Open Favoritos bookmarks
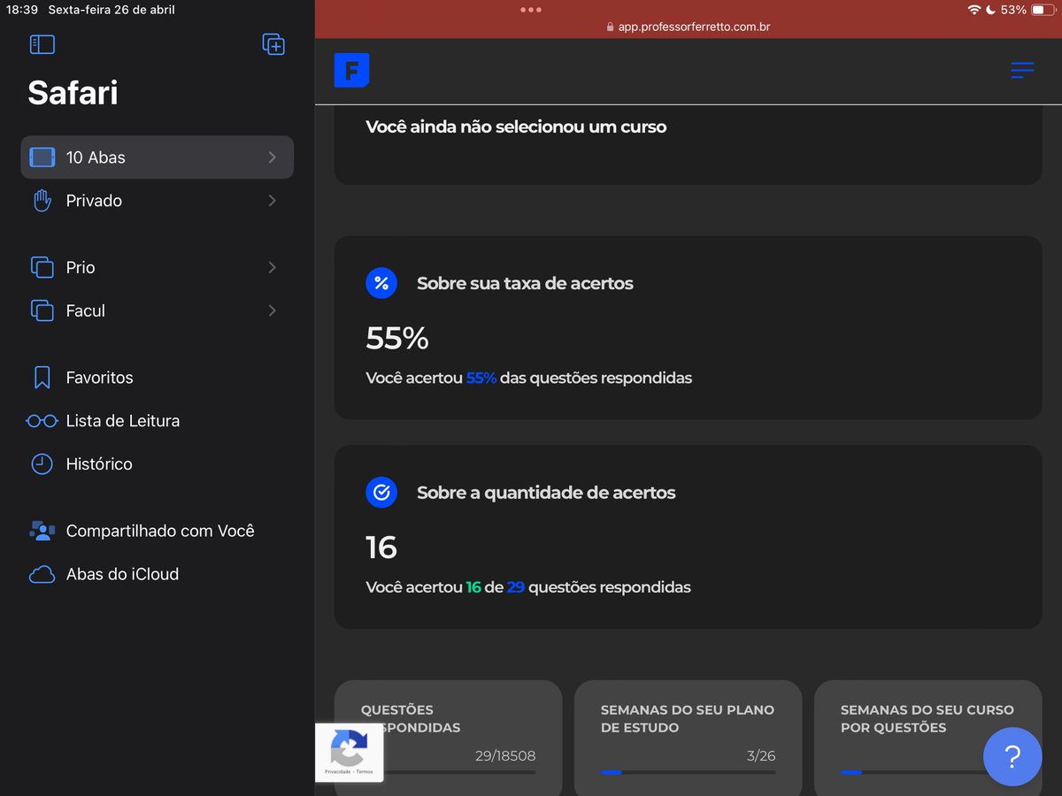1062x796 pixels. [158, 378]
